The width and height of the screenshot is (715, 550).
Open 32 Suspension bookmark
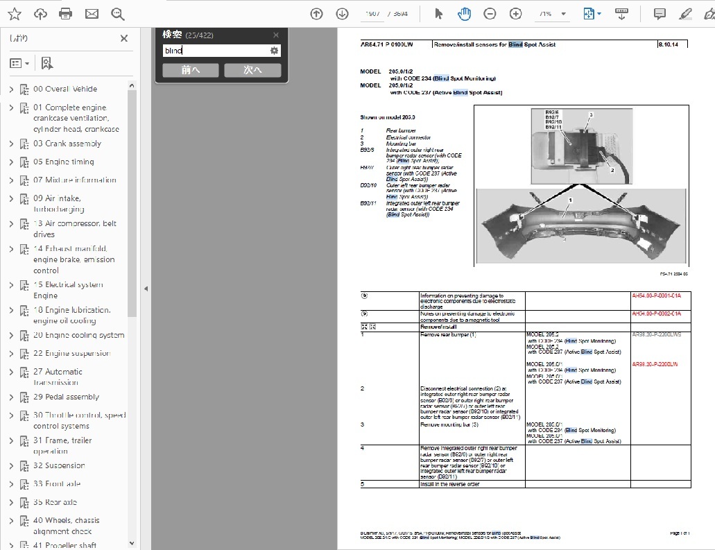(x=59, y=465)
